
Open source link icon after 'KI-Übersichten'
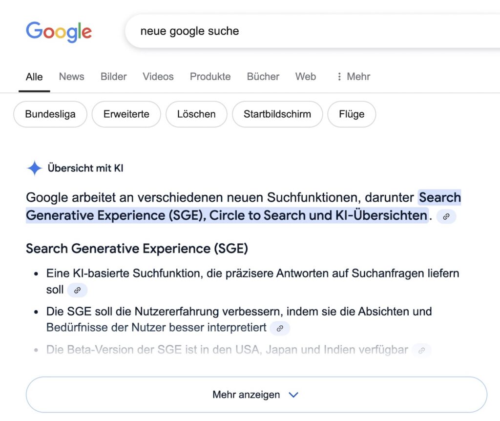pyautogui.click(x=446, y=216)
